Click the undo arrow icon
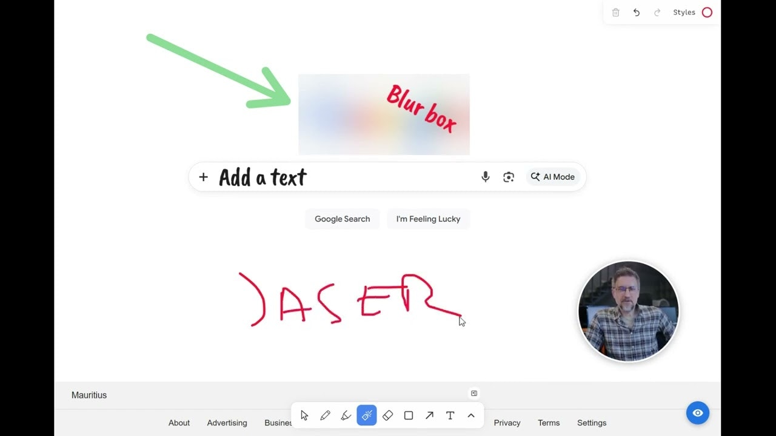 click(636, 12)
